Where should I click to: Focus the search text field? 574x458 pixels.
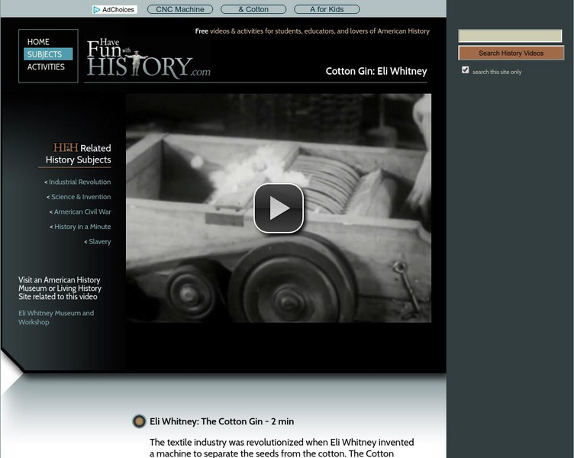(x=510, y=36)
